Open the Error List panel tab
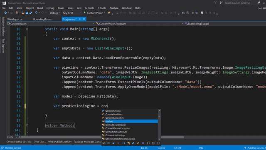Viewport: 266px width, 150px height. (39, 142)
